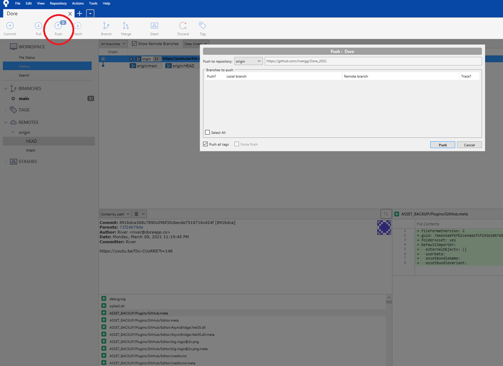Click the author avatar thumbnail
Screen dimensions: 503x366
384,228
